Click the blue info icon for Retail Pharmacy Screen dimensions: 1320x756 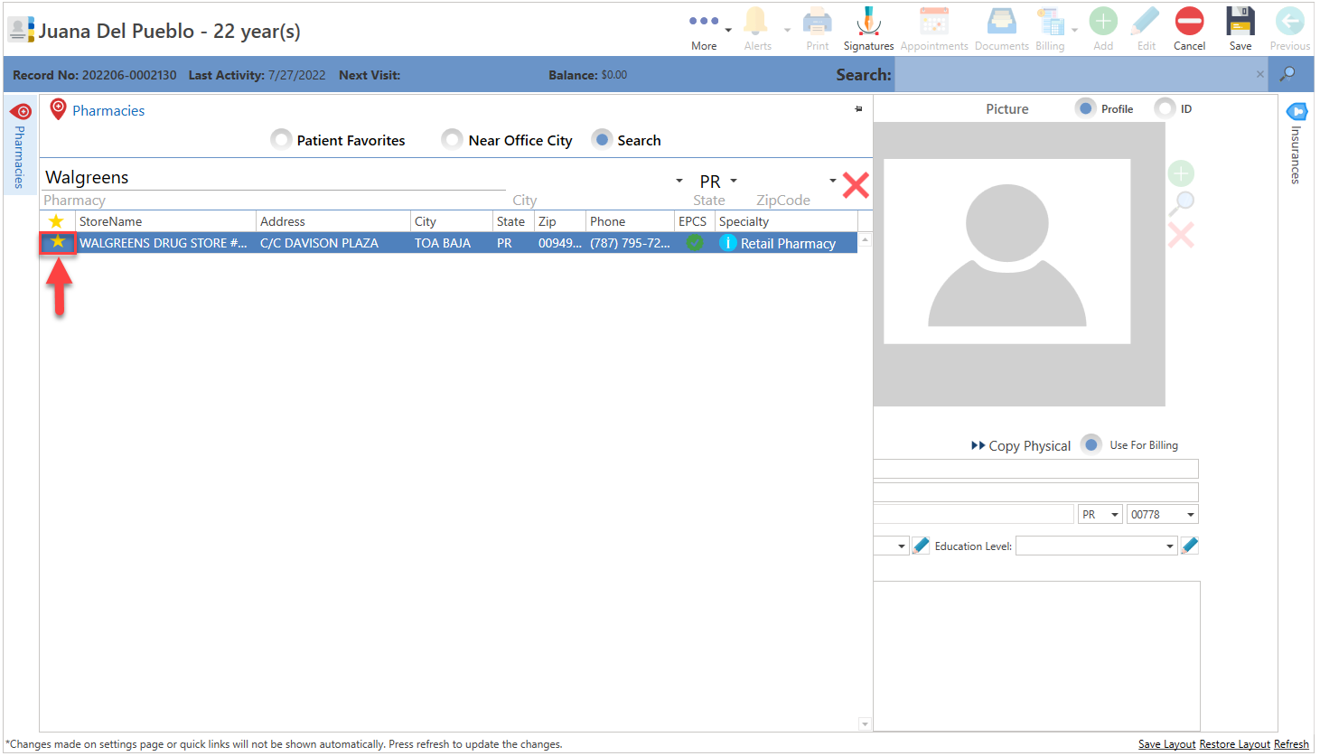click(727, 243)
